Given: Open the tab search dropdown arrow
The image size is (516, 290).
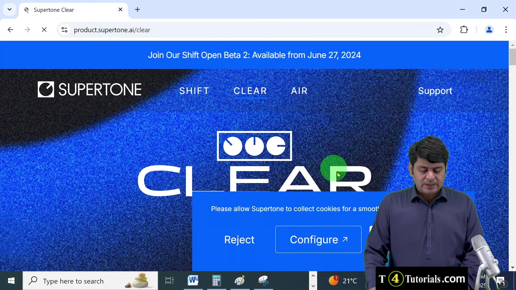Looking at the screenshot, I should [9, 9].
